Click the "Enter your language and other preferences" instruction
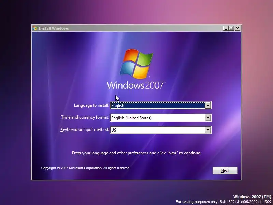Screen dimensions: 273x205 (136, 153)
